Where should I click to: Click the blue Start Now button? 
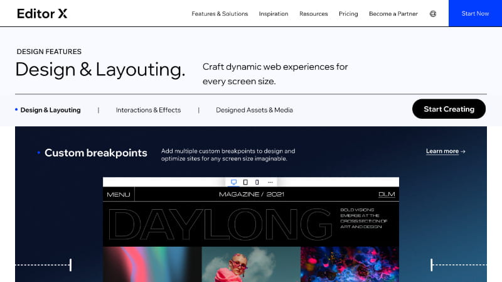tap(475, 13)
